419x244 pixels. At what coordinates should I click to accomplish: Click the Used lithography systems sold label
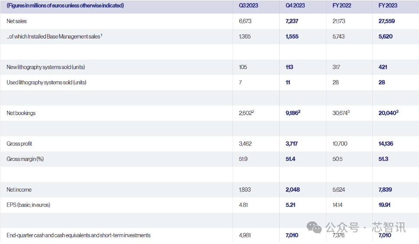tap(46, 83)
